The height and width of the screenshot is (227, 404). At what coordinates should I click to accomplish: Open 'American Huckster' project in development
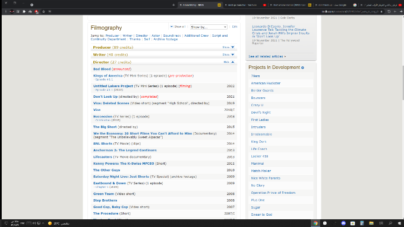(266, 84)
